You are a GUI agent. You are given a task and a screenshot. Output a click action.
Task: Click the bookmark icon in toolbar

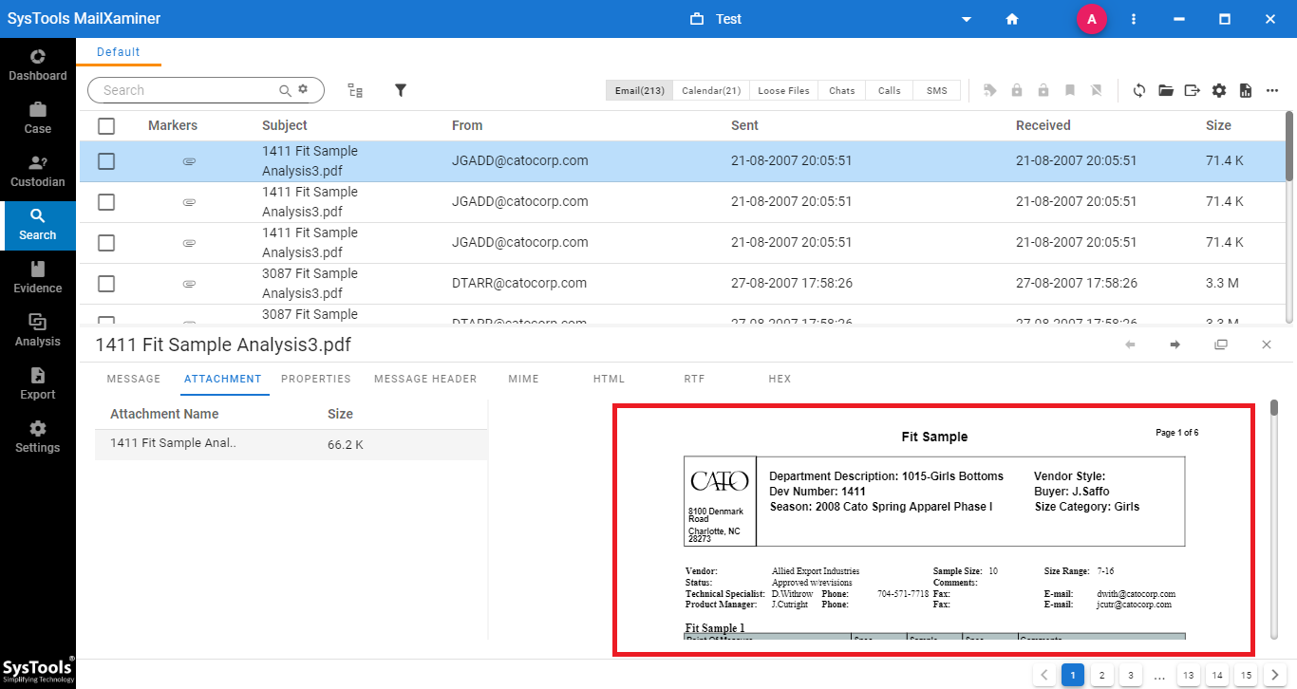1070,90
